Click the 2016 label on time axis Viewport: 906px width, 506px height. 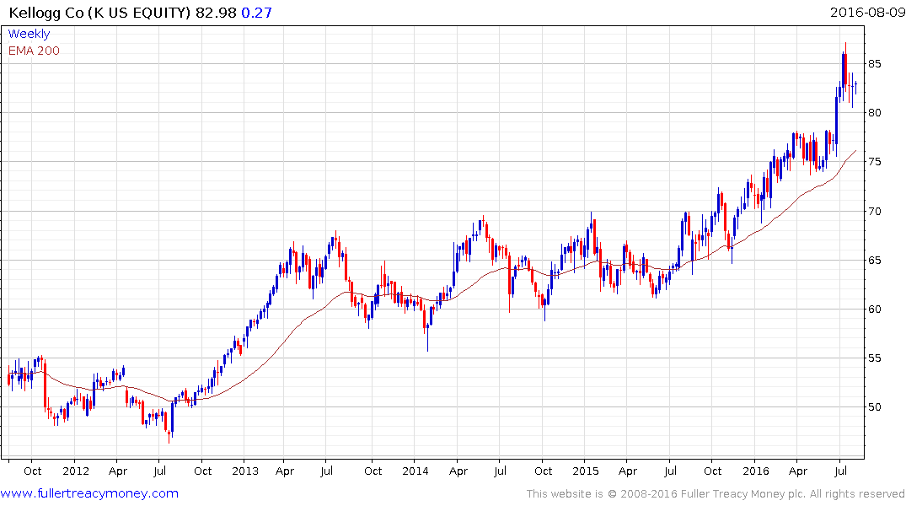point(756,471)
